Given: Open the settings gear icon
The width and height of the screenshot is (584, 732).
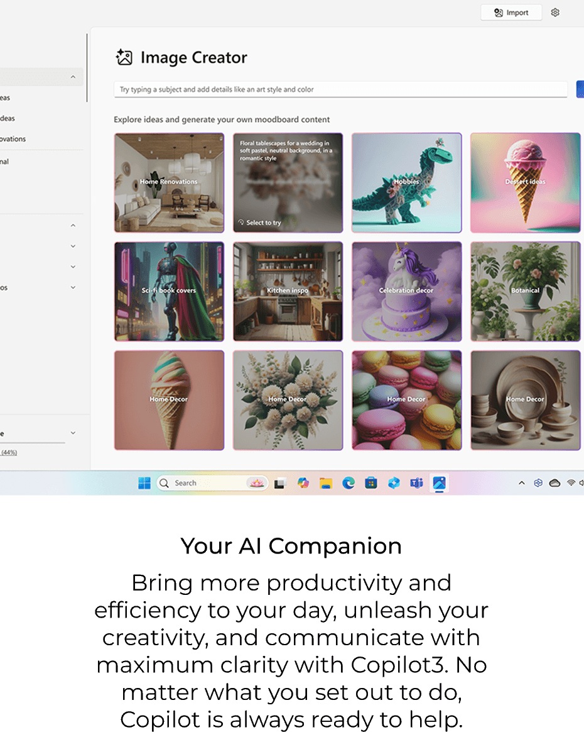Looking at the screenshot, I should [x=555, y=13].
